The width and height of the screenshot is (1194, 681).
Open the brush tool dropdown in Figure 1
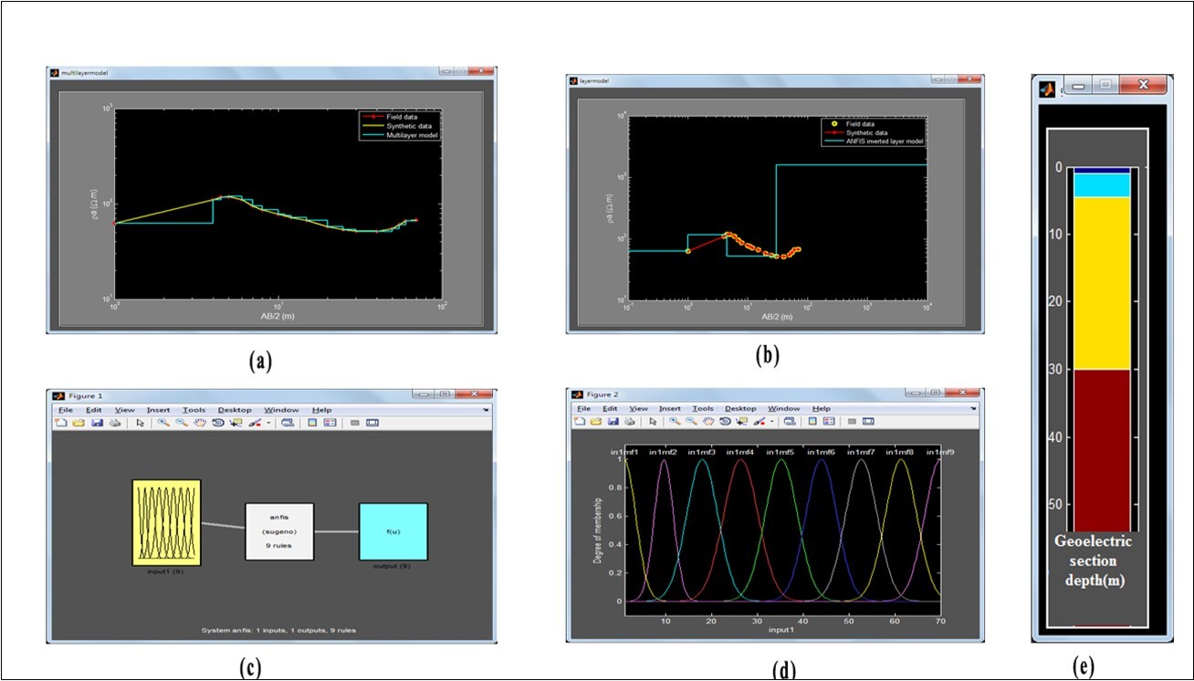[267, 423]
